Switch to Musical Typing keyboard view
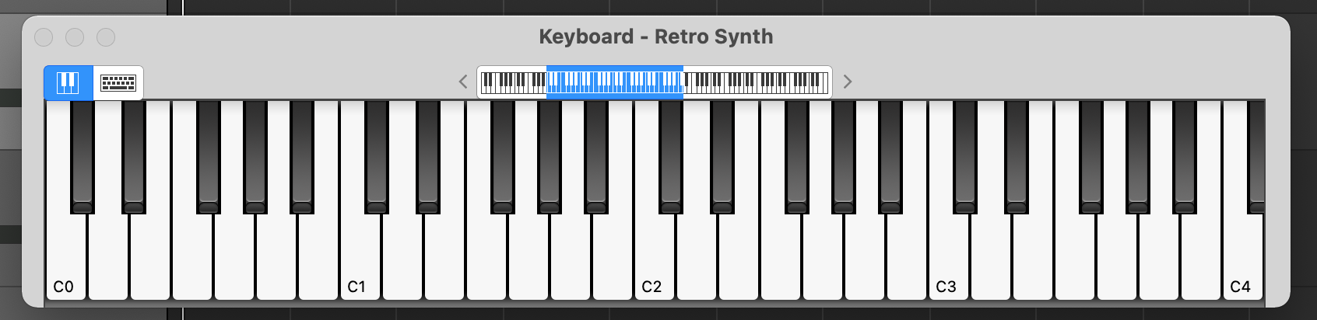 pos(118,82)
